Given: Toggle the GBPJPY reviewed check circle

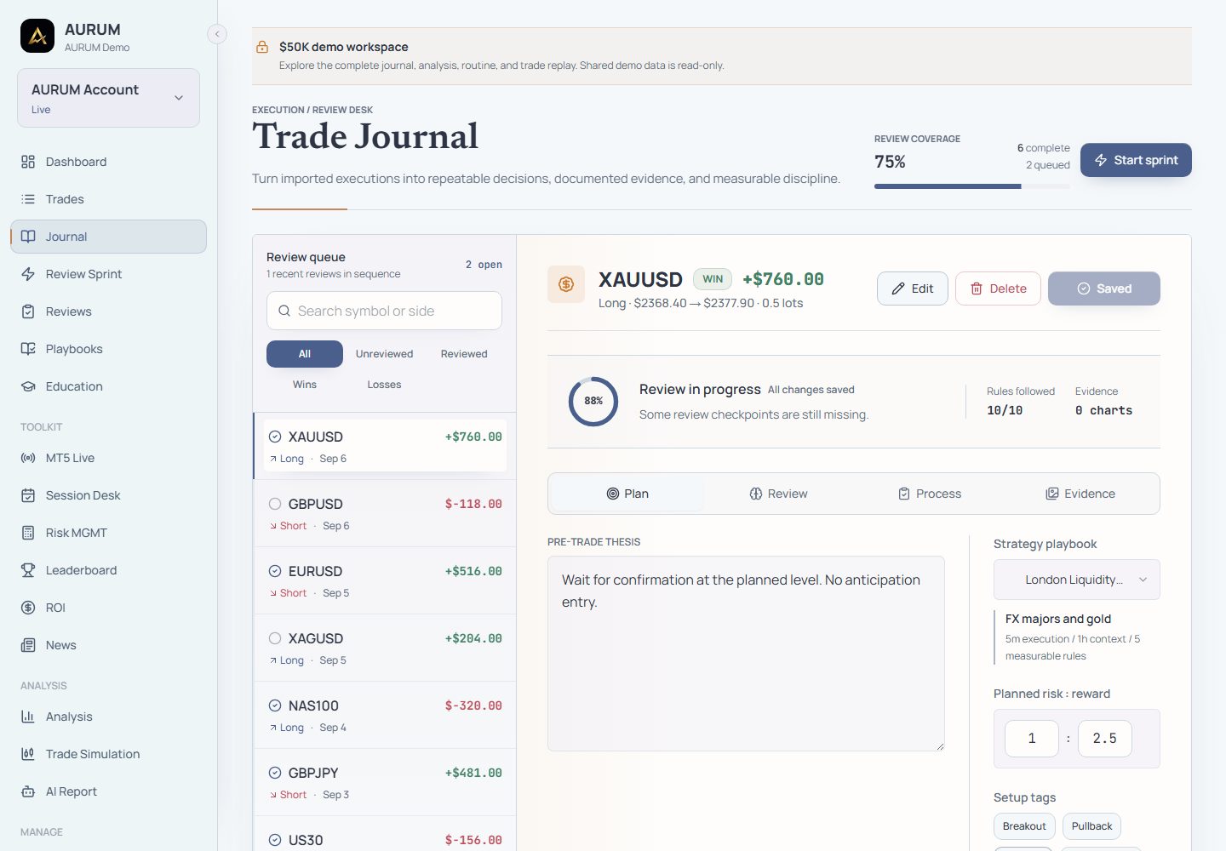Looking at the screenshot, I should point(275,773).
